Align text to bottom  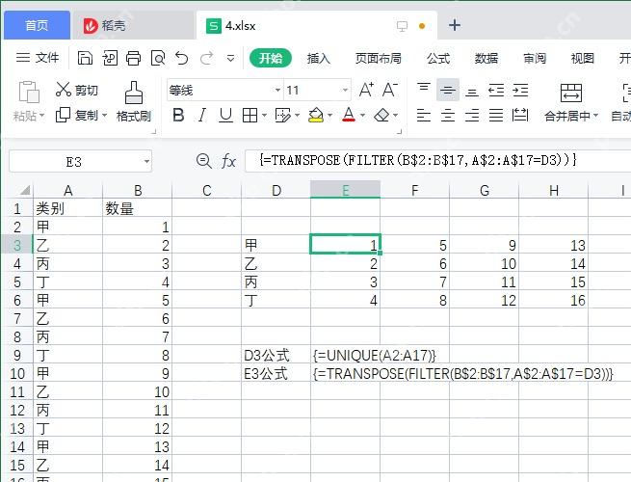point(472,93)
